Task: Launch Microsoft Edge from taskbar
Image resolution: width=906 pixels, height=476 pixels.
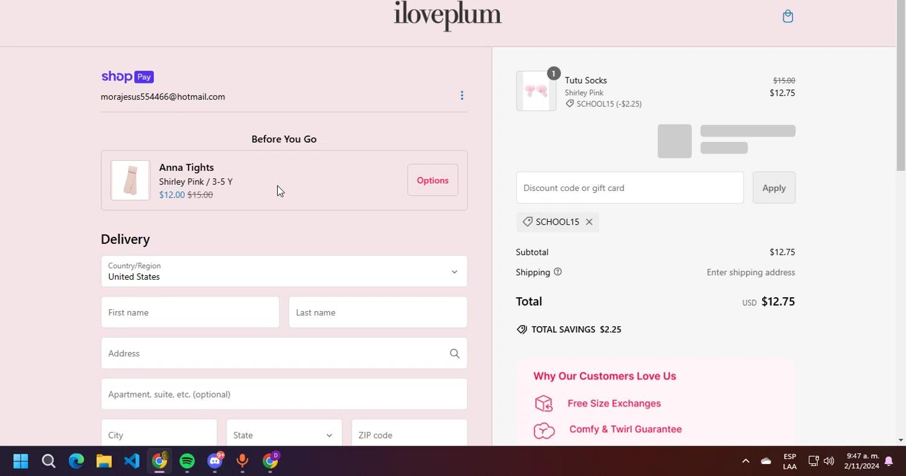Action: coord(76,462)
